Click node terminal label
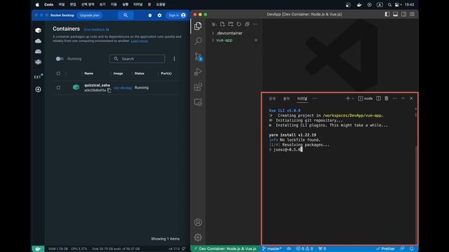Viewport: 449px width, 252px height. pyautogui.click(x=366, y=98)
